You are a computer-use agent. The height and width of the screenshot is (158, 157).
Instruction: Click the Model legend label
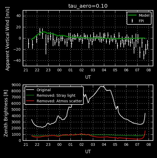tap(144, 15)
